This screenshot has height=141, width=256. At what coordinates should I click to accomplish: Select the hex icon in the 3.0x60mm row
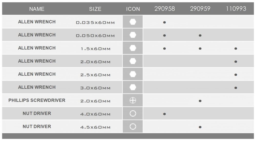point(133,87)
